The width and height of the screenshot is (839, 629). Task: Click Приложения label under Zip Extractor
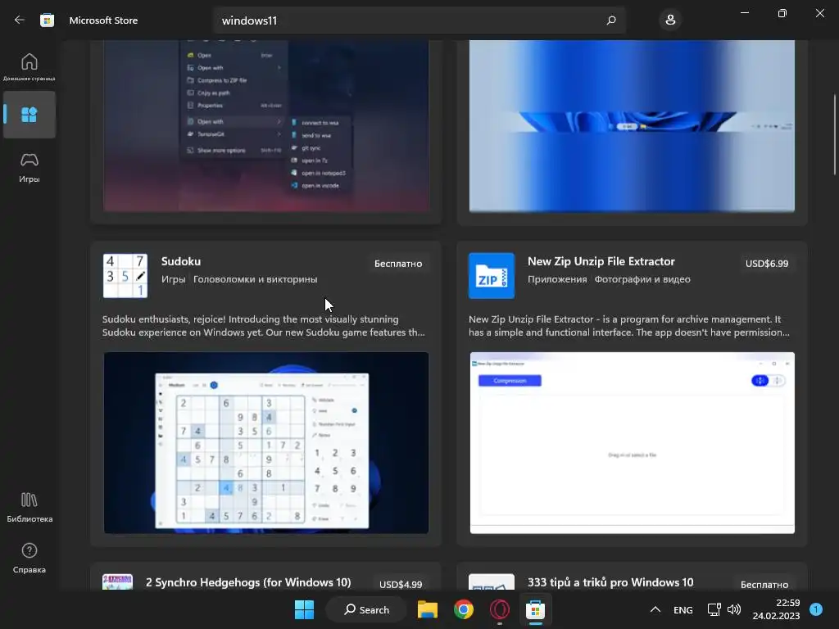[x=557, y=279]
